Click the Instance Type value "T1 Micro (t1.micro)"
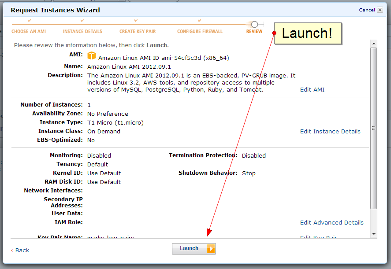Screen dimensions: 391x269 point(115,123)
